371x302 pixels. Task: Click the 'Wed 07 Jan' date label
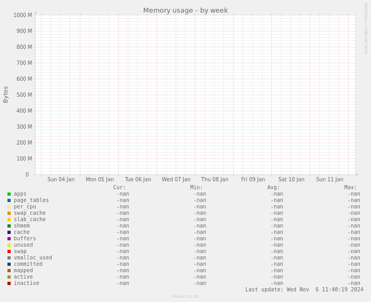[176, 179]
